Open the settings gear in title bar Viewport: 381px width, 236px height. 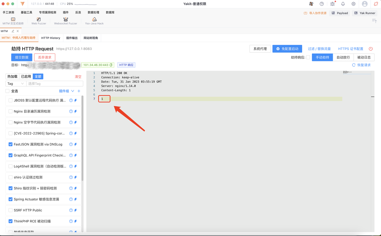click(353, 4)
